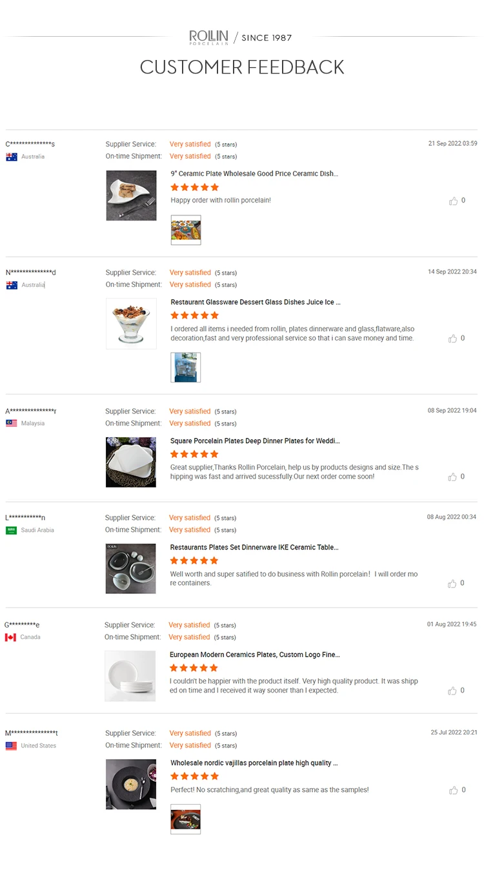Click thumbs-up on Saudi Arabia review

click(x=452, y=584)
